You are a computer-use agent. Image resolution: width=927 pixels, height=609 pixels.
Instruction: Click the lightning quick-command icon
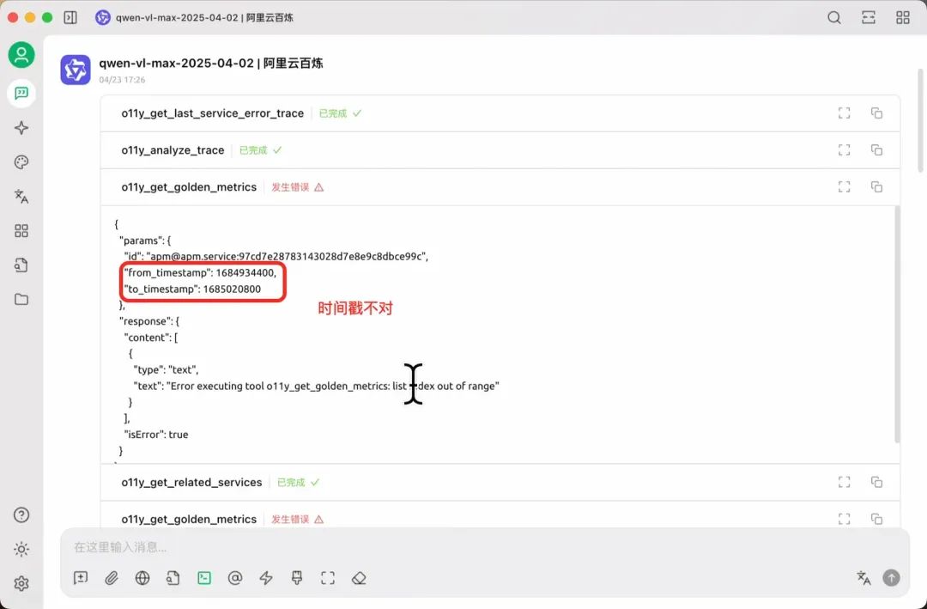point(266,578)
